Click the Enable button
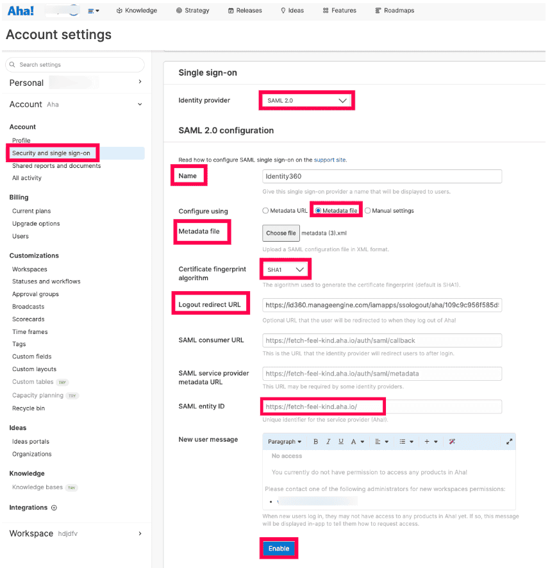 279,548
